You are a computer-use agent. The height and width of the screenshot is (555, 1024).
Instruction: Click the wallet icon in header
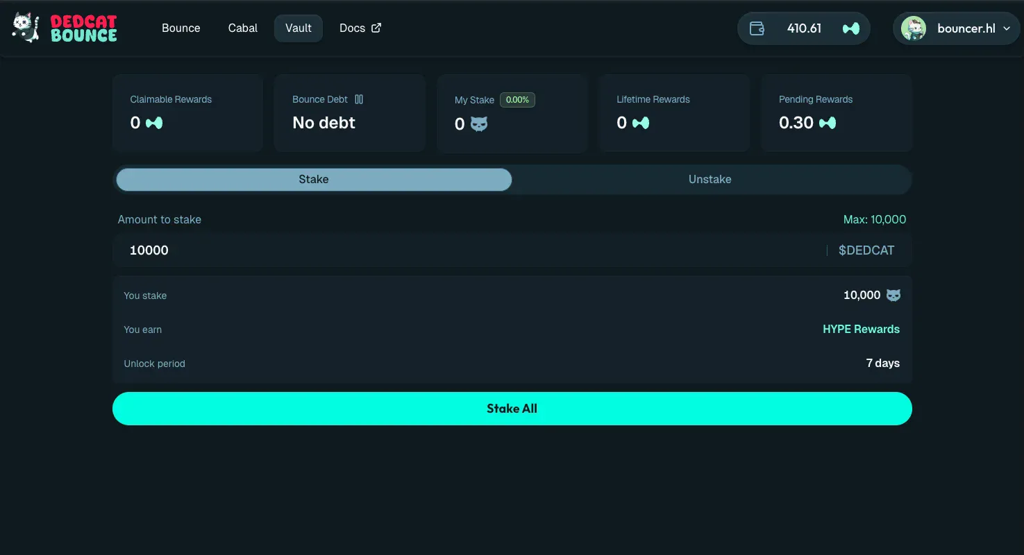pyautogui.click(x=757, y=28)
